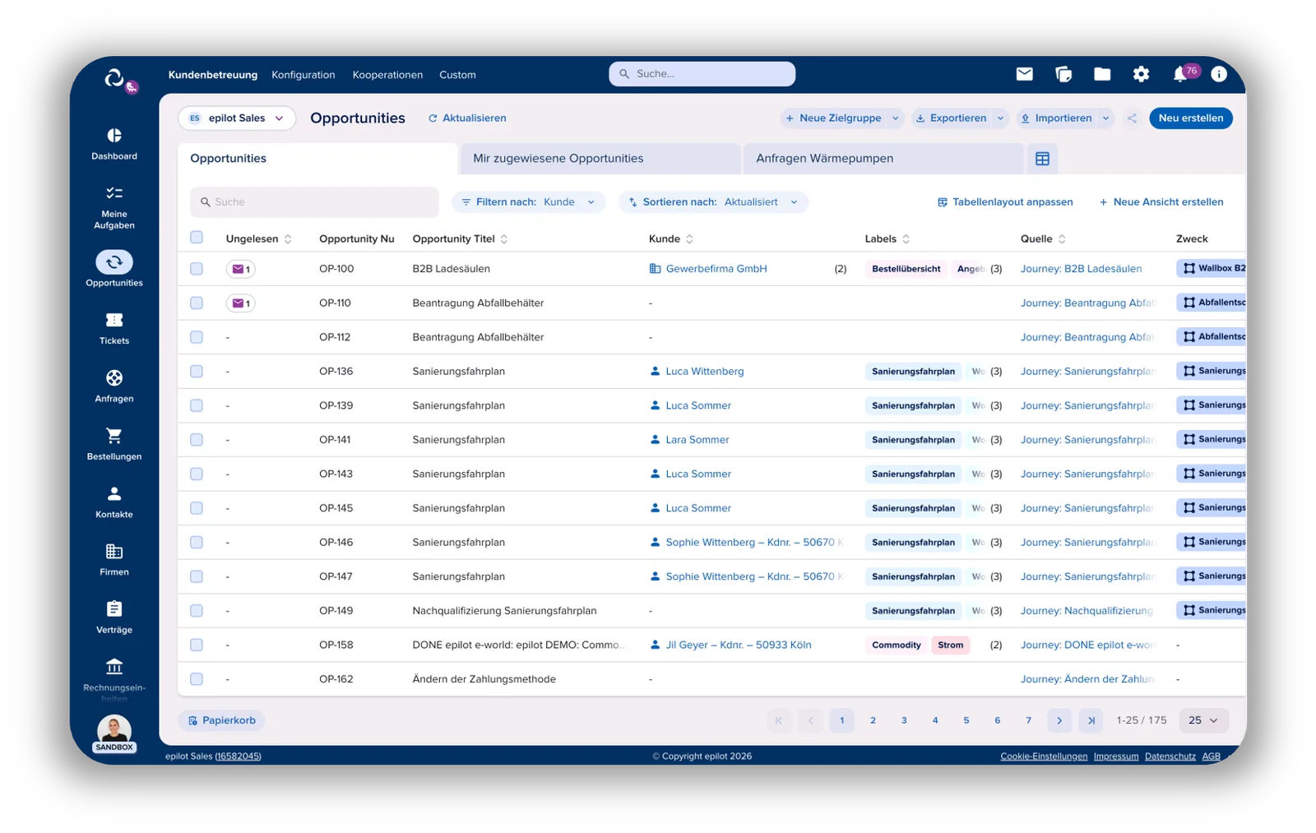Open the epilot Sales organization dropdown
1316x833 pixels.
point(237,118)
